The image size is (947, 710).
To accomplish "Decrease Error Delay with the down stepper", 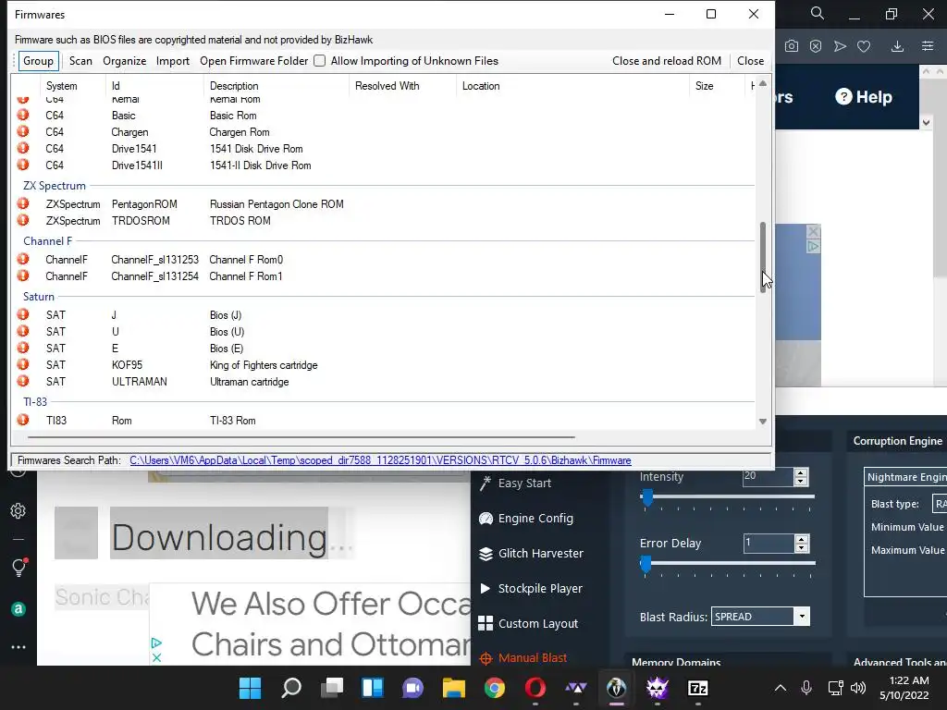I will (801, 547).
